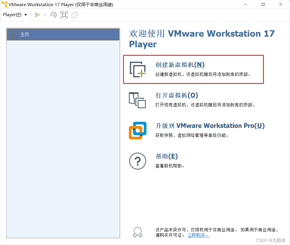The width and height of the screenshot is (290, 245).
Task: Expand the power options dropdown arrow
Action: (x=45, y=15)
